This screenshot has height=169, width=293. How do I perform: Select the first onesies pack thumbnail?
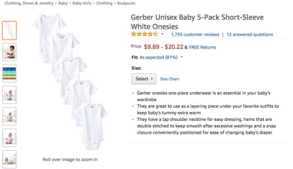9,31
